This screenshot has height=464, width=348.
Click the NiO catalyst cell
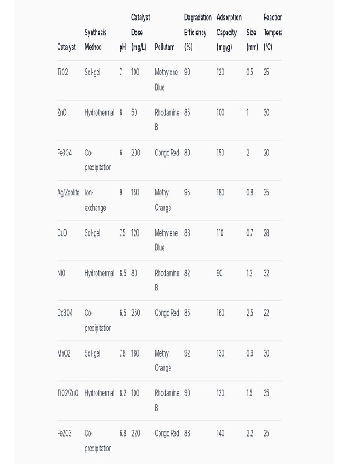pos(62,273)
